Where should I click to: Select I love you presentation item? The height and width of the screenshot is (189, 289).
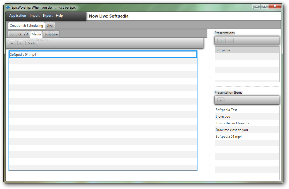(247, 116)
